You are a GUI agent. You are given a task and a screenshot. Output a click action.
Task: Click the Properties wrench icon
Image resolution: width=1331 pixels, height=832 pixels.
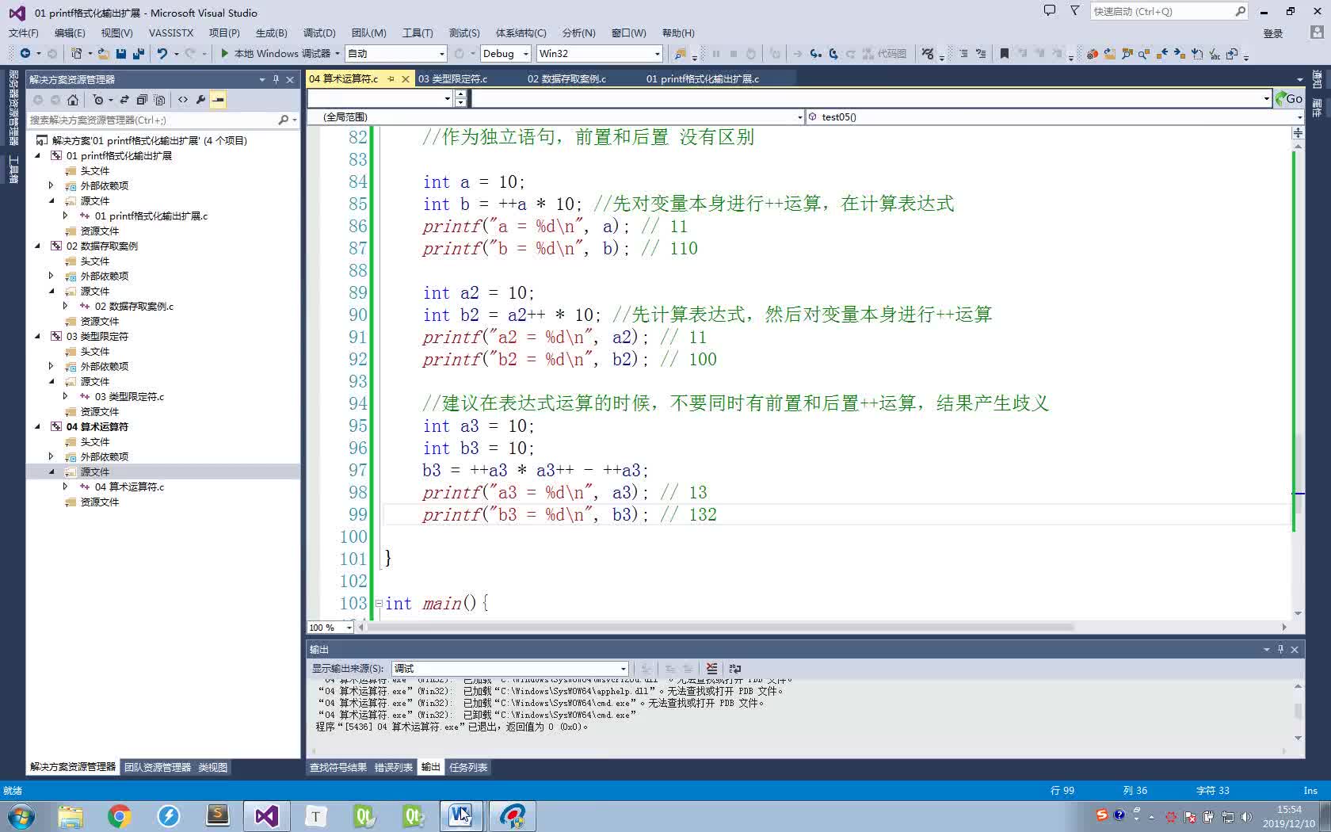(x=200, y=99)
